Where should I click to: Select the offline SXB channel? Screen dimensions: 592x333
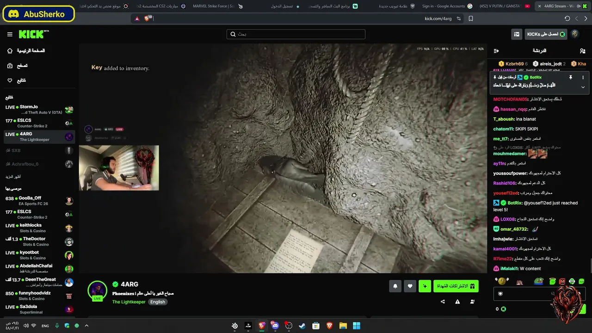tap(39, 150)
